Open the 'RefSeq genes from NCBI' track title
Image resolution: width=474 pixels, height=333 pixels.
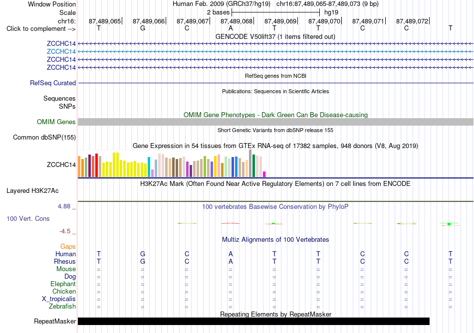(x=275, y=76)
